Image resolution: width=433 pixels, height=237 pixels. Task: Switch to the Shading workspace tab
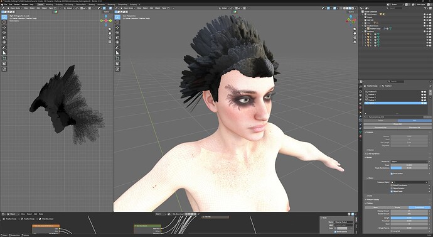[92, 4]
